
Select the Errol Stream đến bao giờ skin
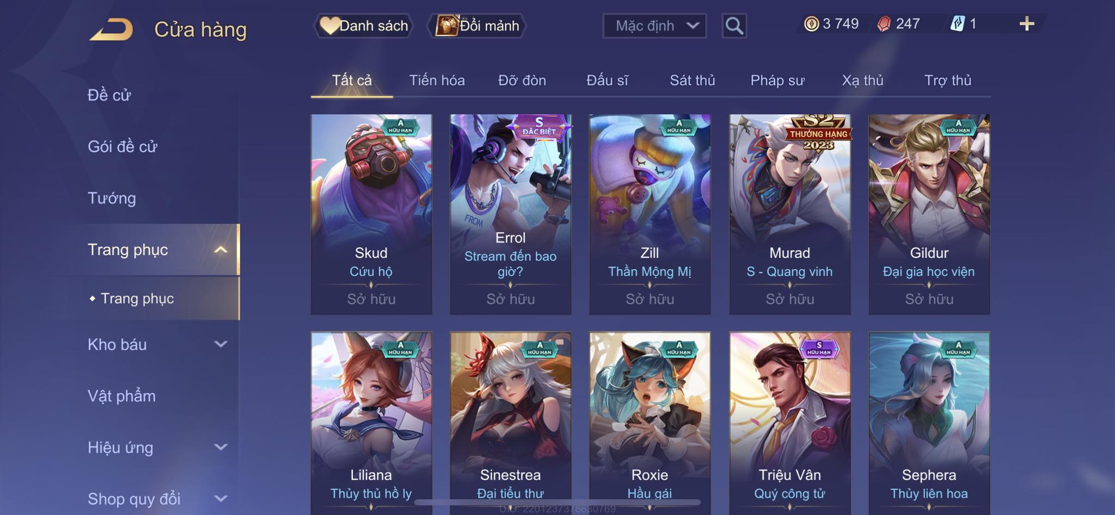coord(510,214)
